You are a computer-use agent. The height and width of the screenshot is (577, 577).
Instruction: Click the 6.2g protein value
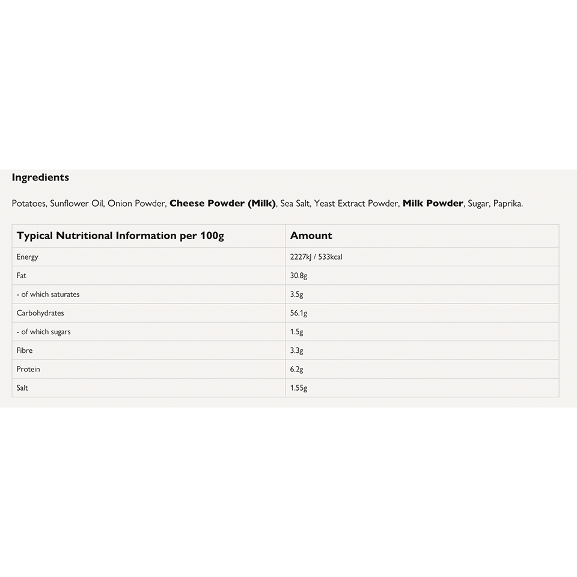click(x=297, y=369)
